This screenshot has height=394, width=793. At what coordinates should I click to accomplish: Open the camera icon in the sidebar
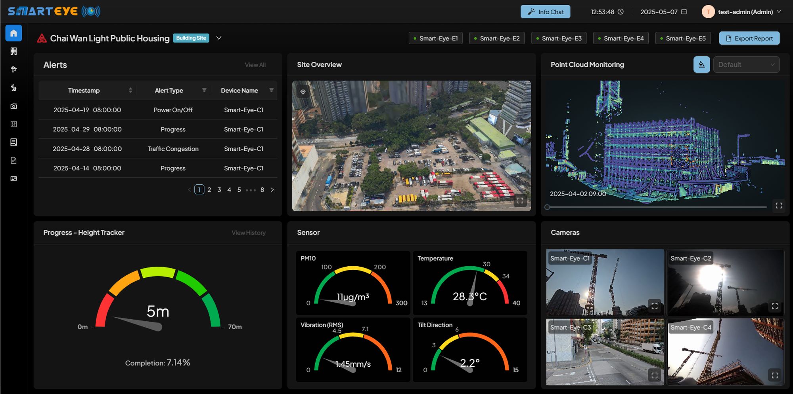pyautogui.click(x=13, y=106)
